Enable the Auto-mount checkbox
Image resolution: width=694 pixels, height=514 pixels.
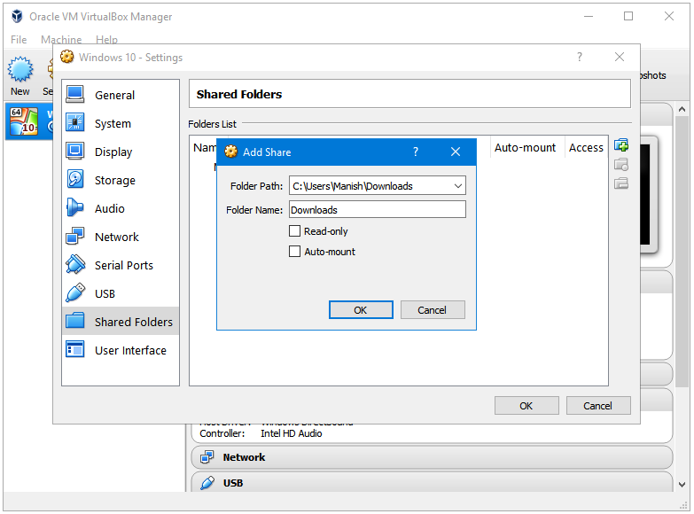coord(295,252)
